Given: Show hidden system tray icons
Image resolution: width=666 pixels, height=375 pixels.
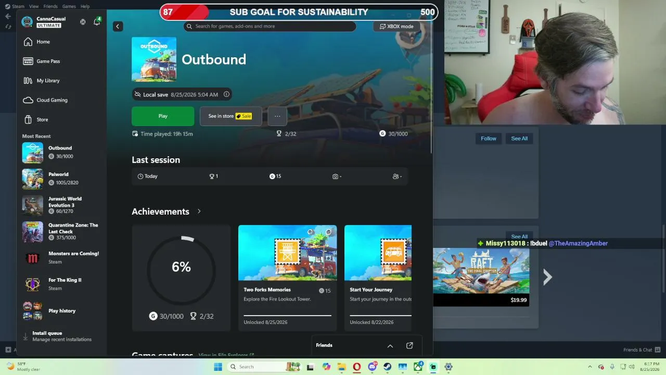Looking at the screenshot, I should (591, 367).
